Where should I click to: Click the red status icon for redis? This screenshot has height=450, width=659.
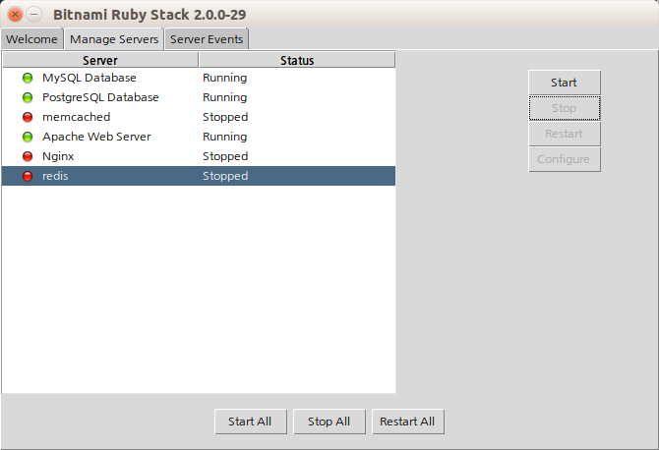(28, 176)
